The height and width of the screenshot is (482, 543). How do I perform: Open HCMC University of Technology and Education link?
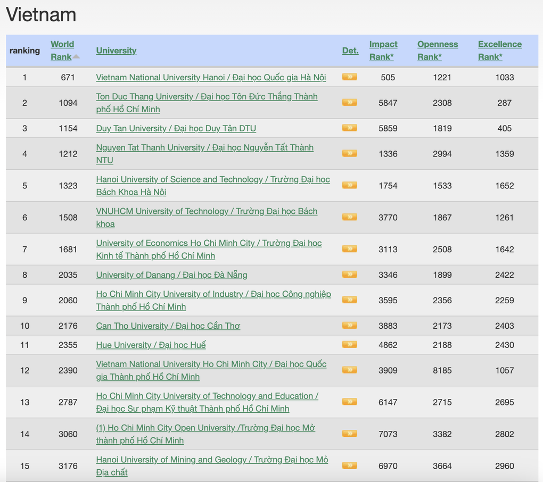pos(208,402)
